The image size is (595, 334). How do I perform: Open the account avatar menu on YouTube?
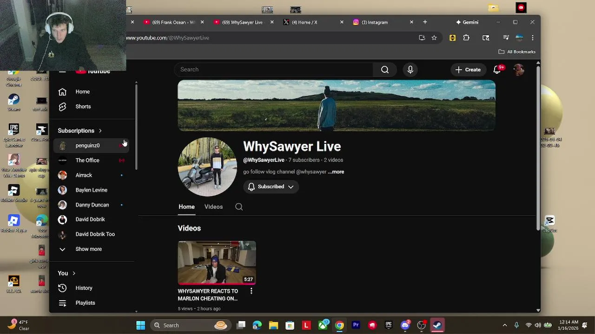[519, 70]
